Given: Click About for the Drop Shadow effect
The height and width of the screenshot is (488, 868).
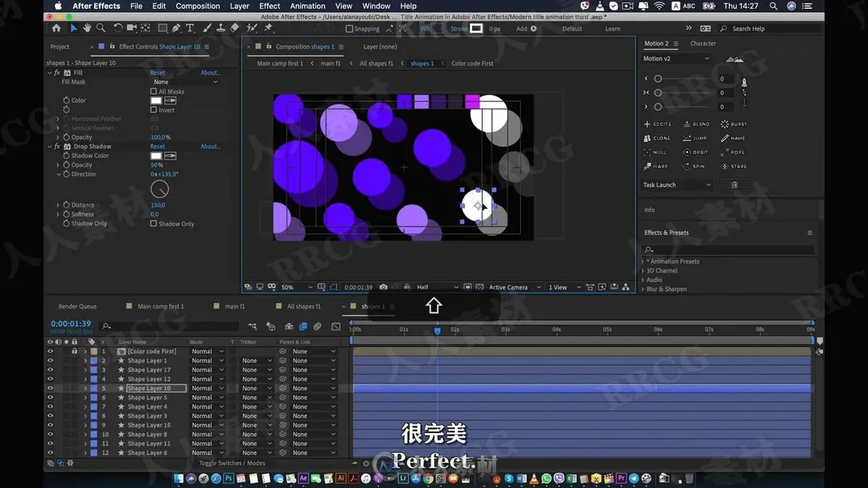Looking at the screenshot, I should 210,147.
